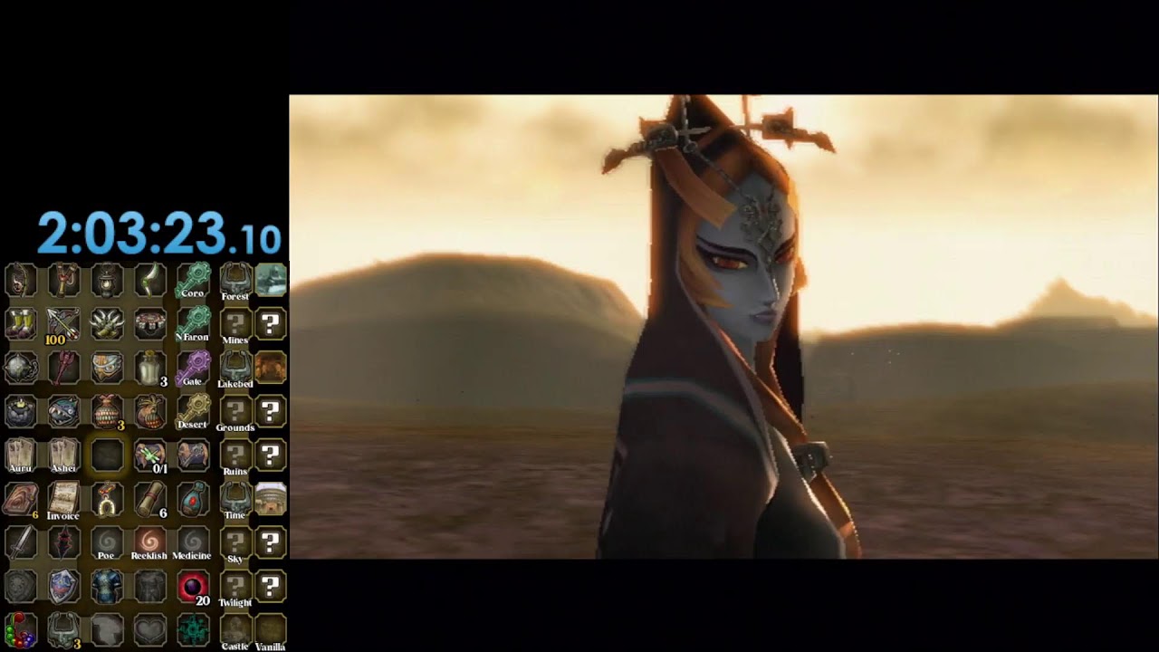Click the greyed-out round shield icon
The image size is (1159, 652).
point(20,586)
